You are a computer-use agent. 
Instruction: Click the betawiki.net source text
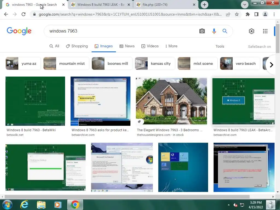coord(15,135)
